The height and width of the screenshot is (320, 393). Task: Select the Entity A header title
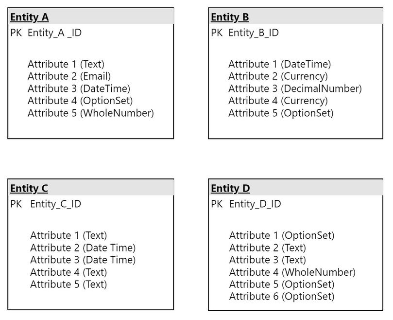29,18
